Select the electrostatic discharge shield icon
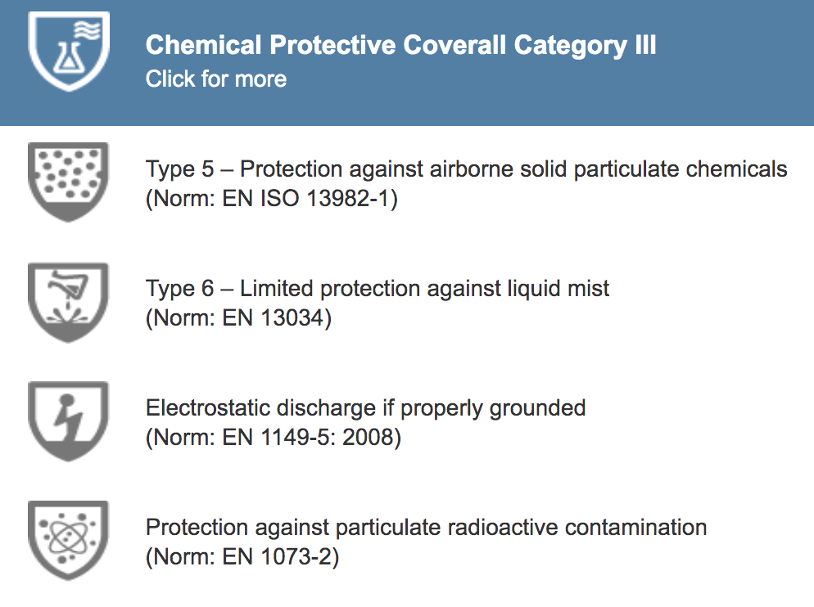Screen dimensions: 814x607 coord(69,420)
